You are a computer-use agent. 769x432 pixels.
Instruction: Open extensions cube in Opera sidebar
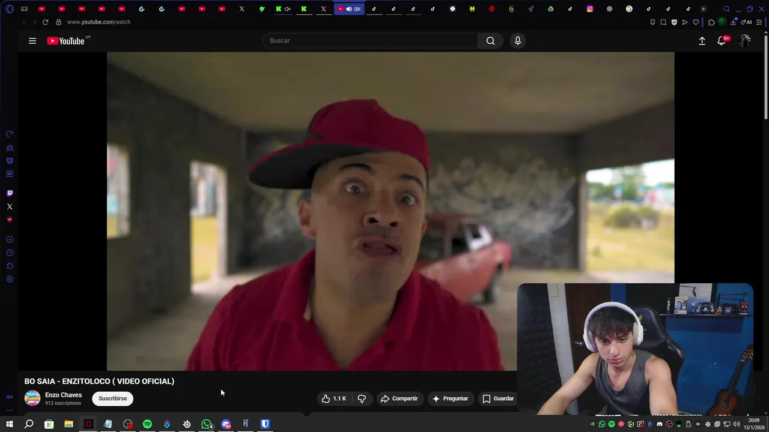pos(10,266)
